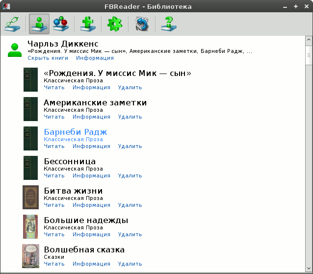This screenshot has width=313, height=274.
Task: Minimize the FBReader window
Action: [285, 7]
